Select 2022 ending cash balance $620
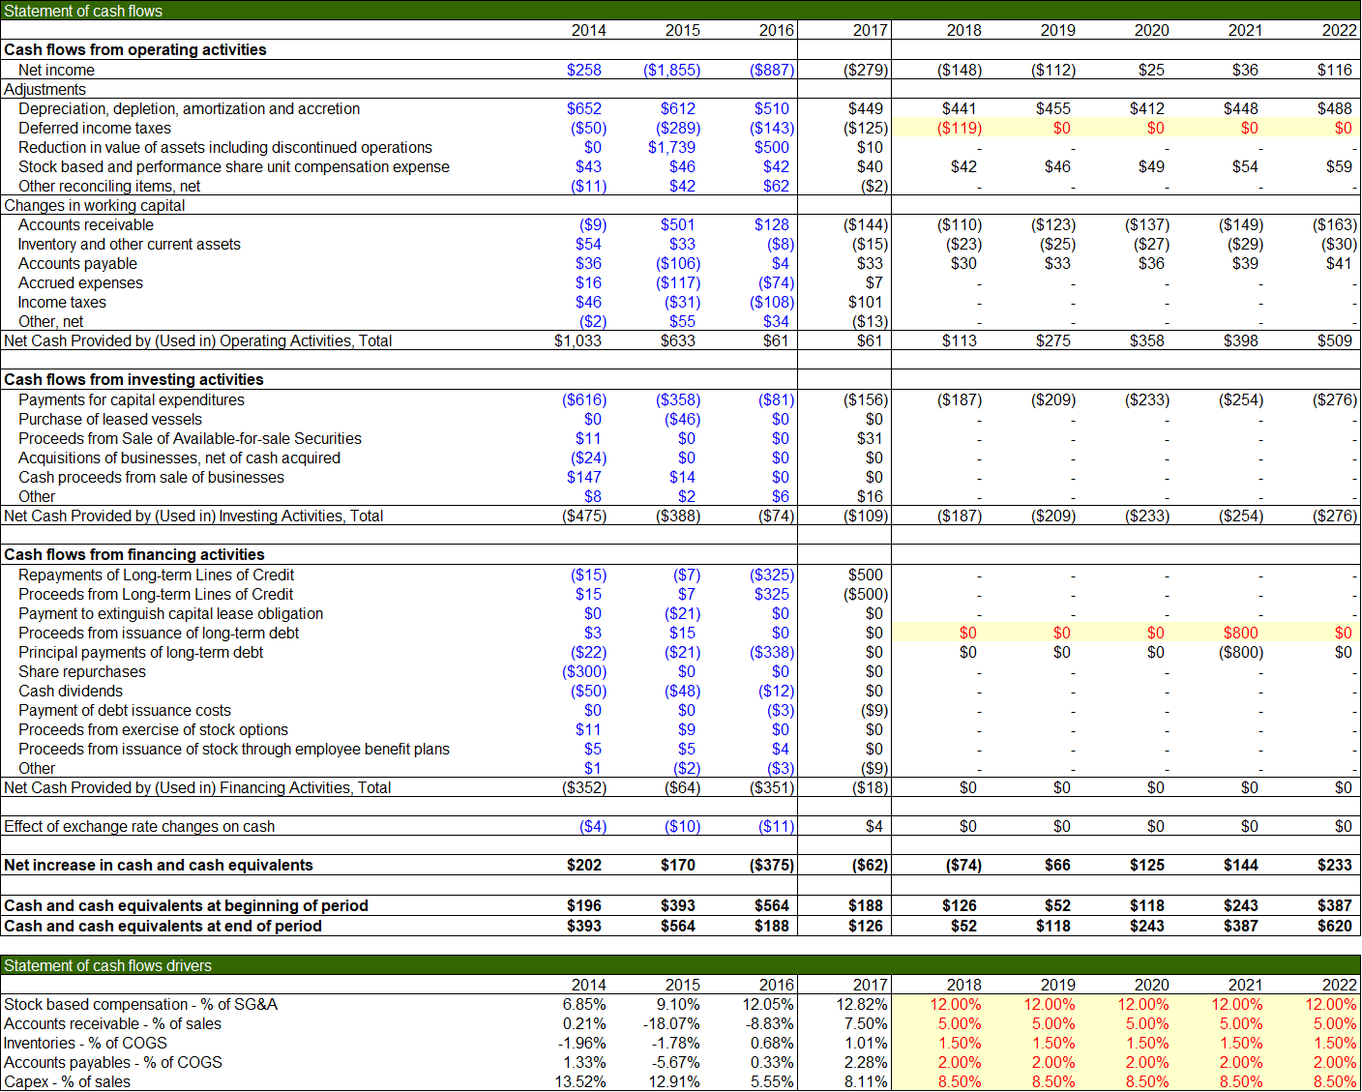 tap(1334, 926)
